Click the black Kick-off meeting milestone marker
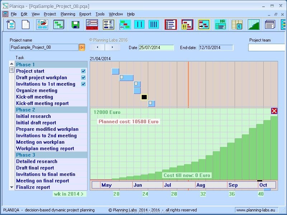287x215 pixels. point(144,97)
